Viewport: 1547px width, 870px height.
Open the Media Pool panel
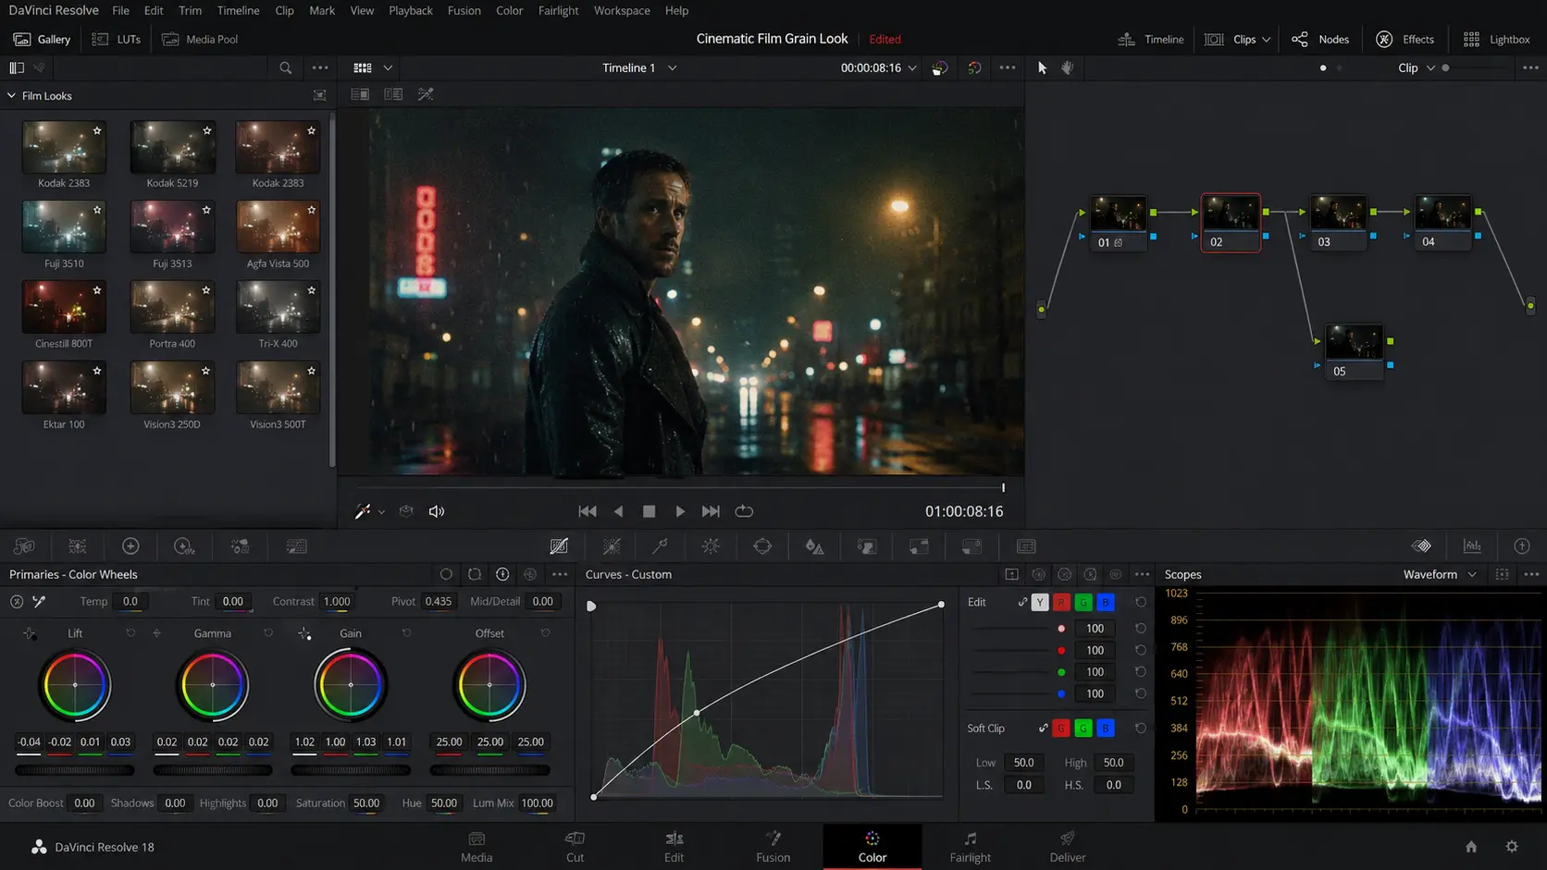click(x=200, y=40)
